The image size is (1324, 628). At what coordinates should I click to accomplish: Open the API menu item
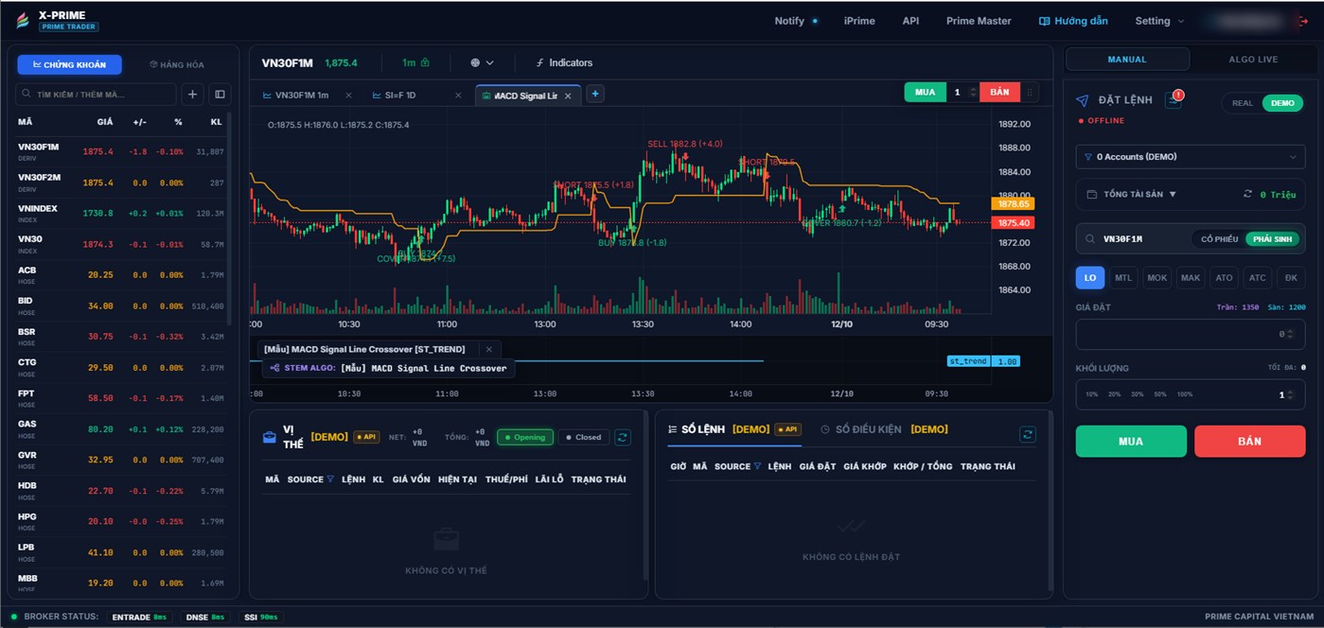(x=910, y=21)
